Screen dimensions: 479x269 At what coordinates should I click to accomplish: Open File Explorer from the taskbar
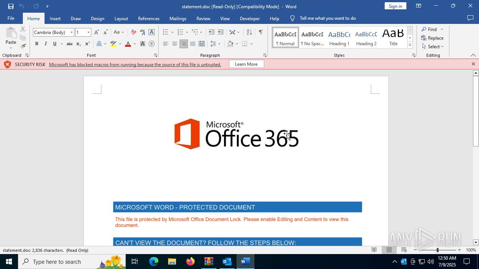(172, 262)
